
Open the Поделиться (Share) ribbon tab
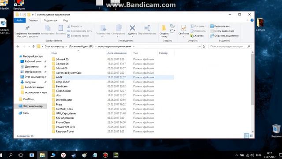pyautogui.click(x=51, y=20)
